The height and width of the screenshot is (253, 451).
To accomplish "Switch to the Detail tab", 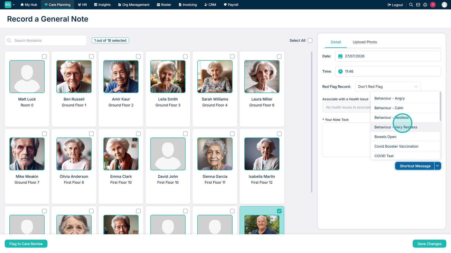I will (336, 42).
